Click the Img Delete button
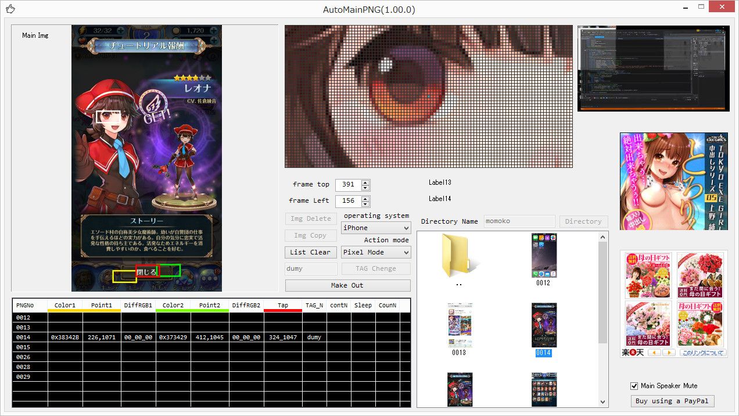This screenshot has width=739, height=416. (x=310, y=218)
